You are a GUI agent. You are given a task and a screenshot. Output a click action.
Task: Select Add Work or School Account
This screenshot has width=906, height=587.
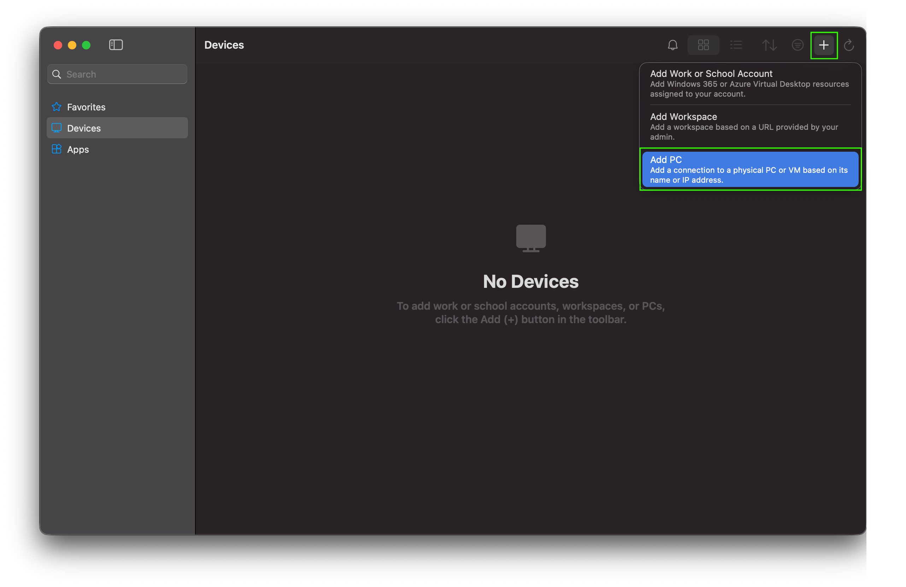coord(749,83)
